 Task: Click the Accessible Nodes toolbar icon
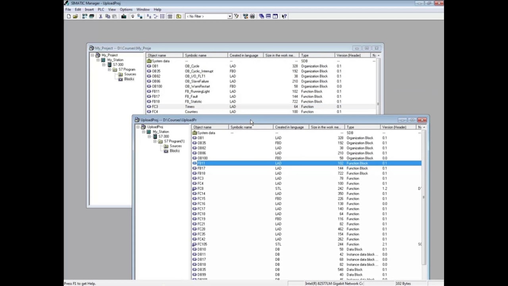point(85,16)
